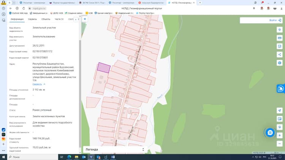
Task: Select the pink highlighted land parcel
Action: click(x=104, y=67)
